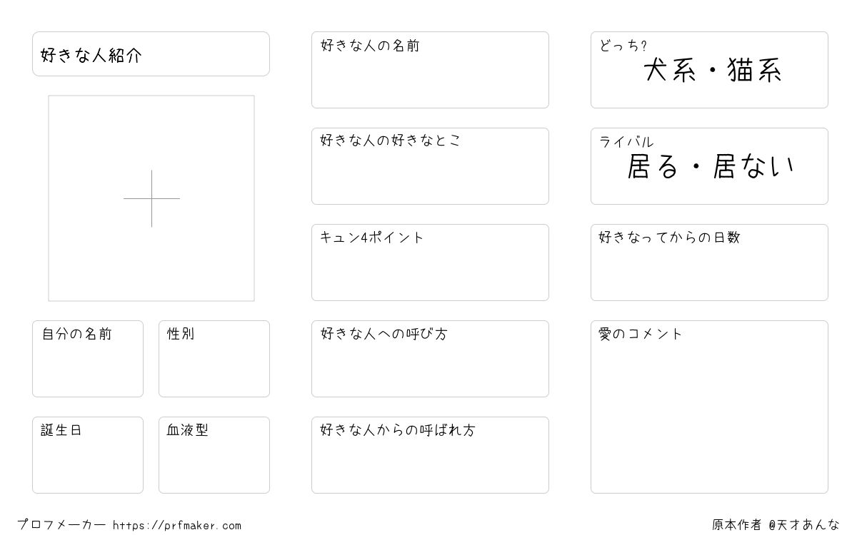
Task: Click the 愛のコメント text area
Action: [x=709, y=407]
